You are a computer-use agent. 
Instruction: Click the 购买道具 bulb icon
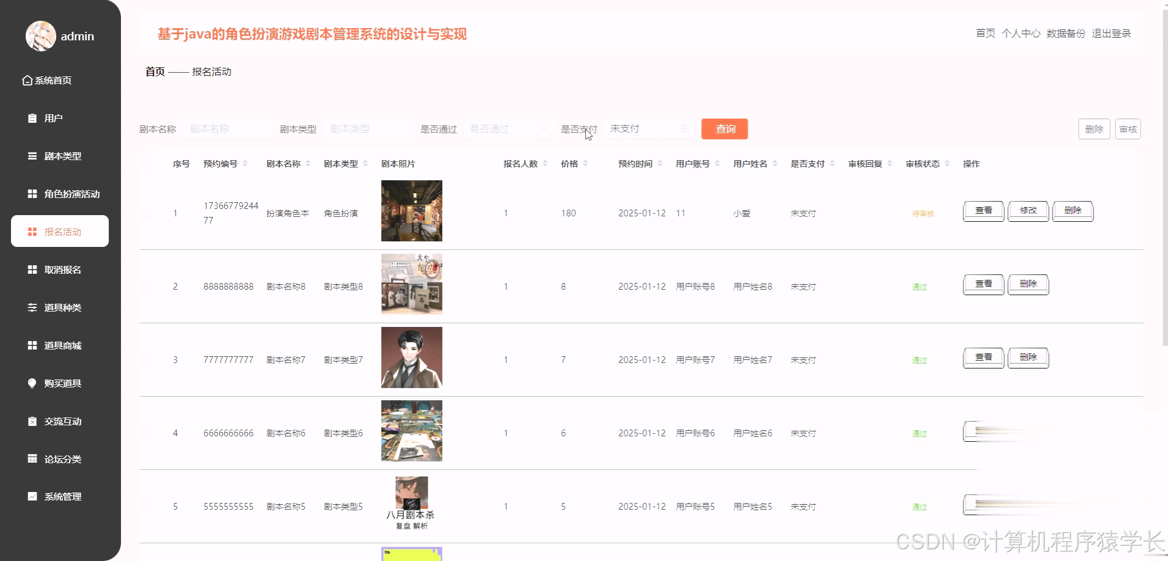[32, 383]
